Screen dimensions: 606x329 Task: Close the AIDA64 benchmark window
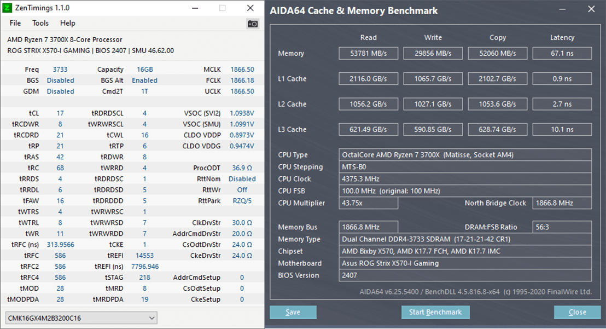point(591,9)
